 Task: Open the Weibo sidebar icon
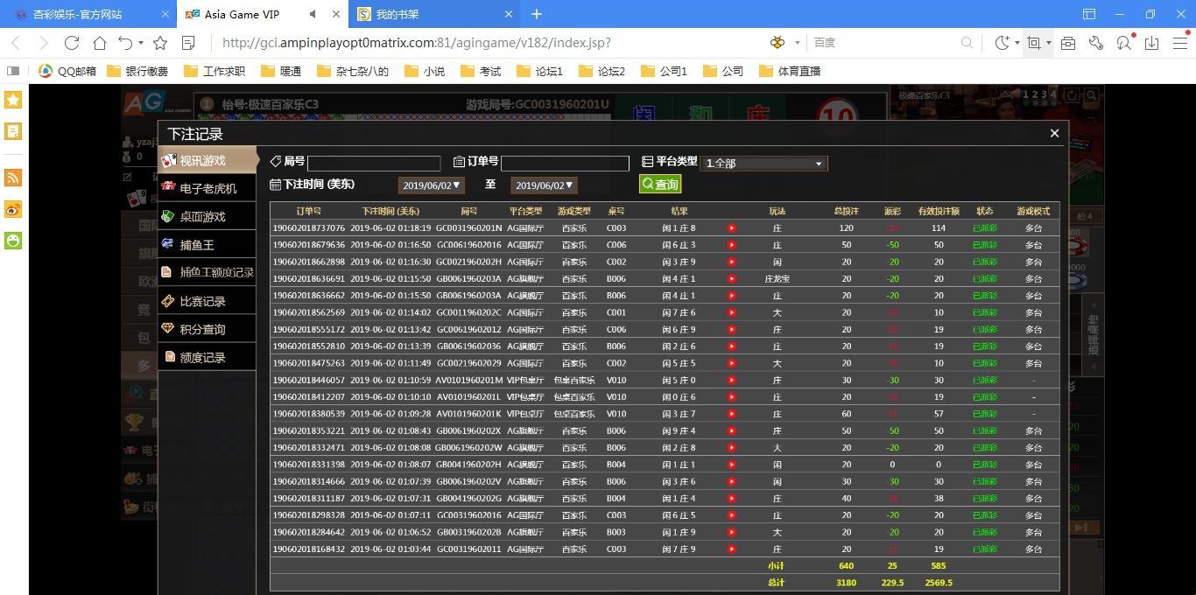13,209
